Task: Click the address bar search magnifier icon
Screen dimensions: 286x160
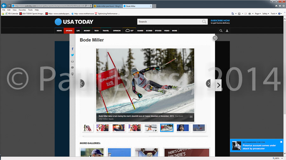Action: pos(86,6)
